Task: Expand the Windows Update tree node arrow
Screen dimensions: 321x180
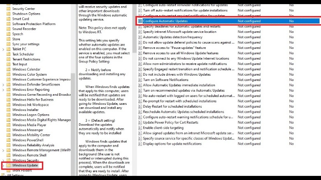Action: pos(3,166)
